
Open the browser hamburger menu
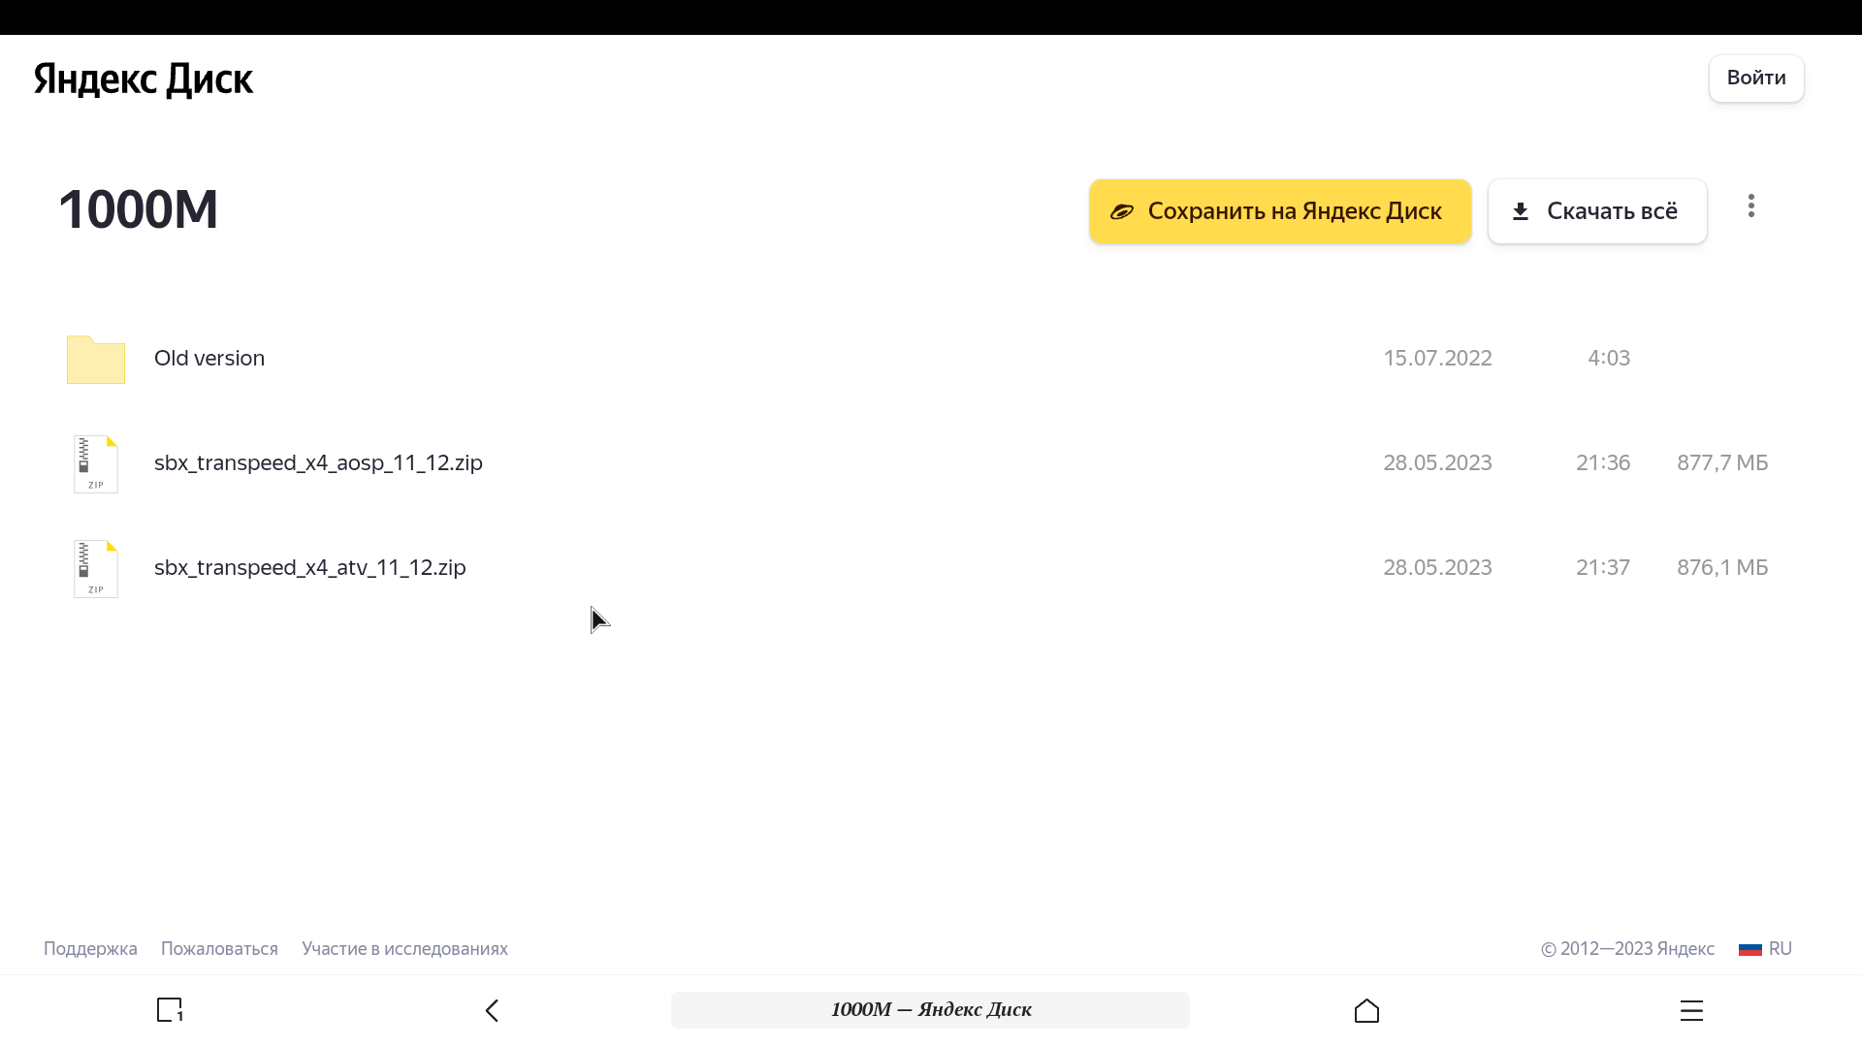1691,1010
